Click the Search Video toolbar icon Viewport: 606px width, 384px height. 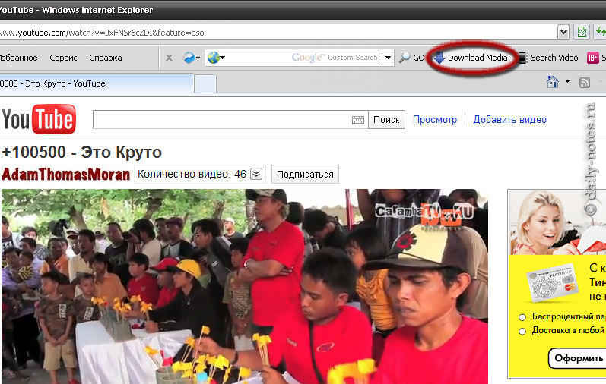tap(547, 58)
